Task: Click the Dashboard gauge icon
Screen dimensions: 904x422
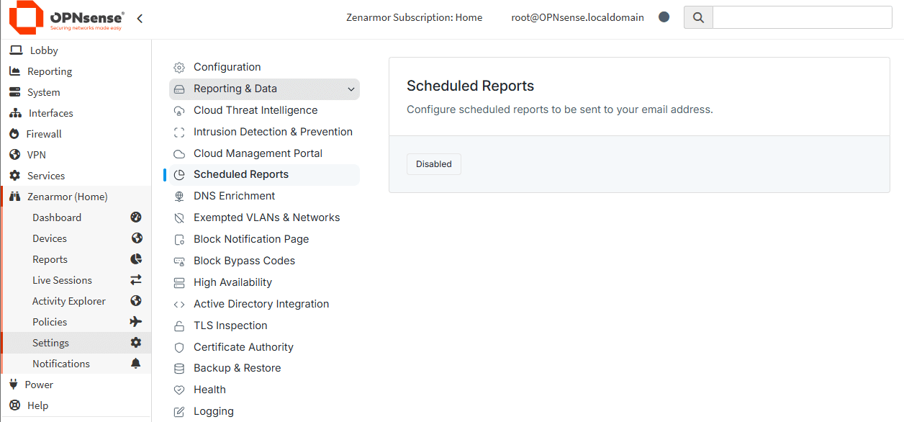Action: (136, 217)
